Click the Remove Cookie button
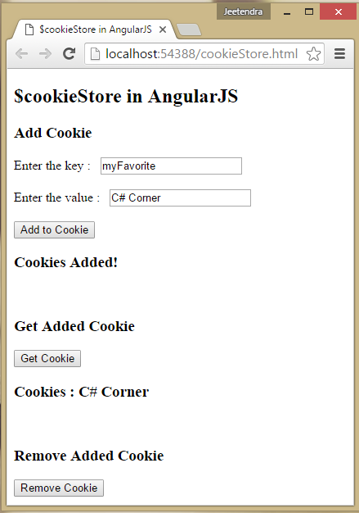The width and height of the screenshot is (359, 513). 59,488
